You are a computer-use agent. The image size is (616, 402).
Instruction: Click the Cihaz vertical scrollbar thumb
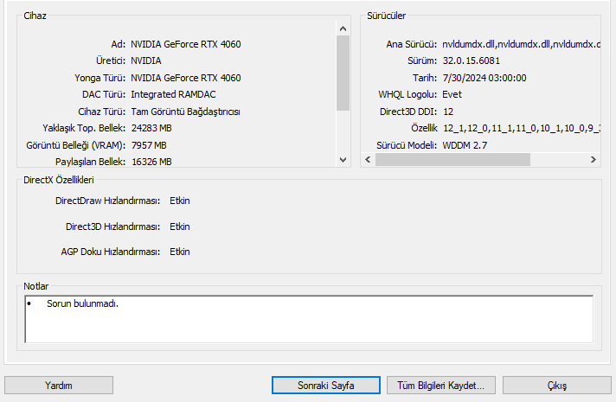click(x=343, y=73)
